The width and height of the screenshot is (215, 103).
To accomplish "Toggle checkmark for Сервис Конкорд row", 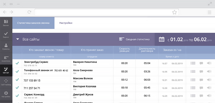I will click(x=17, y=96).
